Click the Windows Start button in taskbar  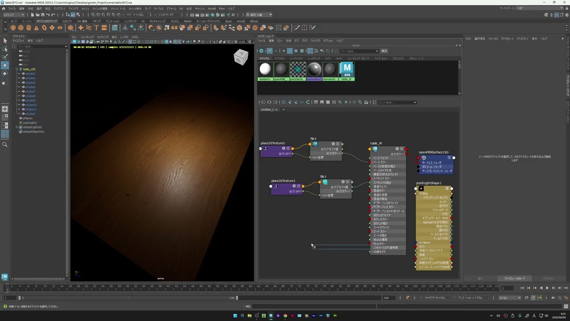click(235, 316)
